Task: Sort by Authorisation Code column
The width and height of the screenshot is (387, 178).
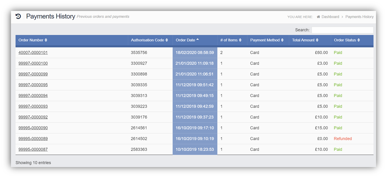Action: [150, 40]
